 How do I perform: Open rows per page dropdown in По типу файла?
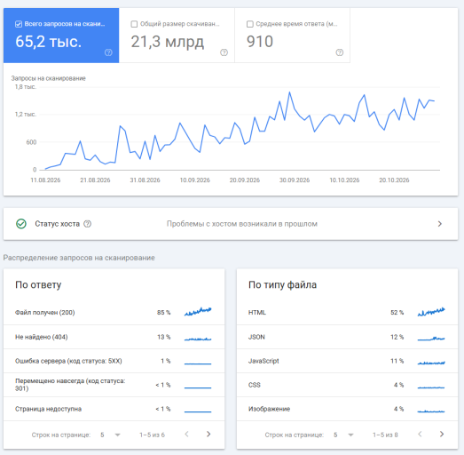point(343,435)
